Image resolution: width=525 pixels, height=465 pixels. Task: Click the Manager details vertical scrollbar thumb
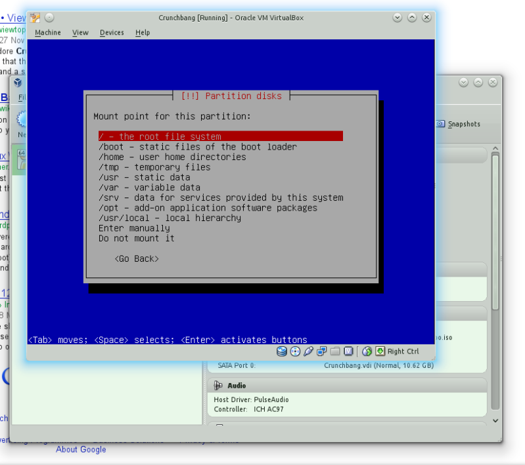(x=495, y=231)
